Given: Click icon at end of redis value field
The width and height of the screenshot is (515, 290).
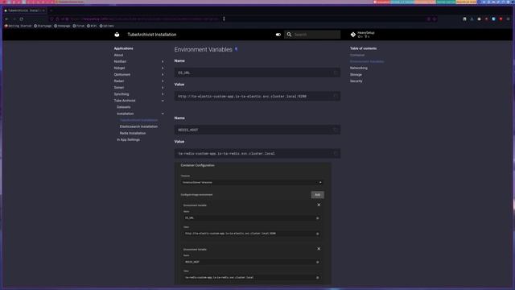Looking at the screenshot, I should 317,277.
